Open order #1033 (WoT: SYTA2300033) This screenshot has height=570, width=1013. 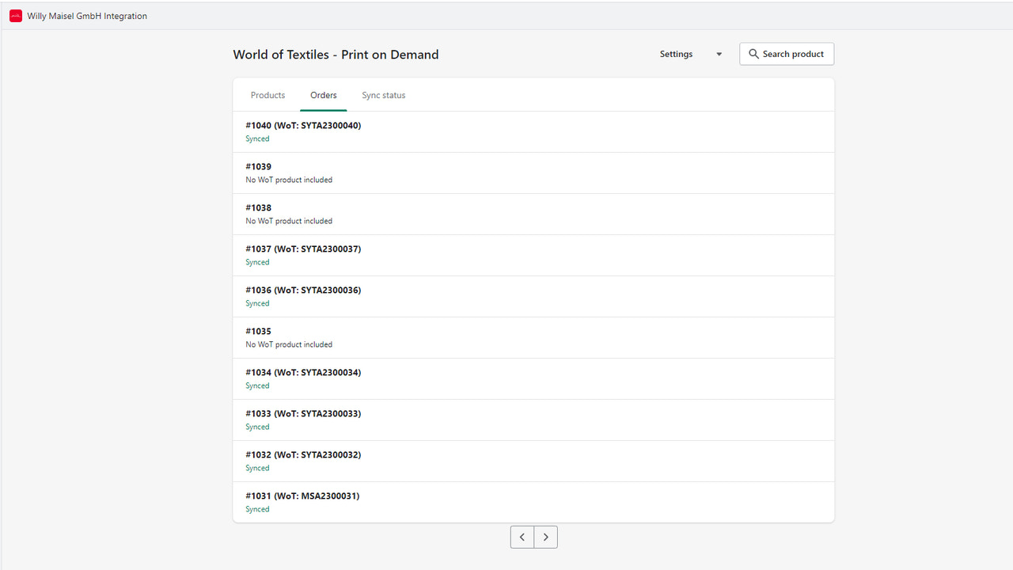[533, 420]
